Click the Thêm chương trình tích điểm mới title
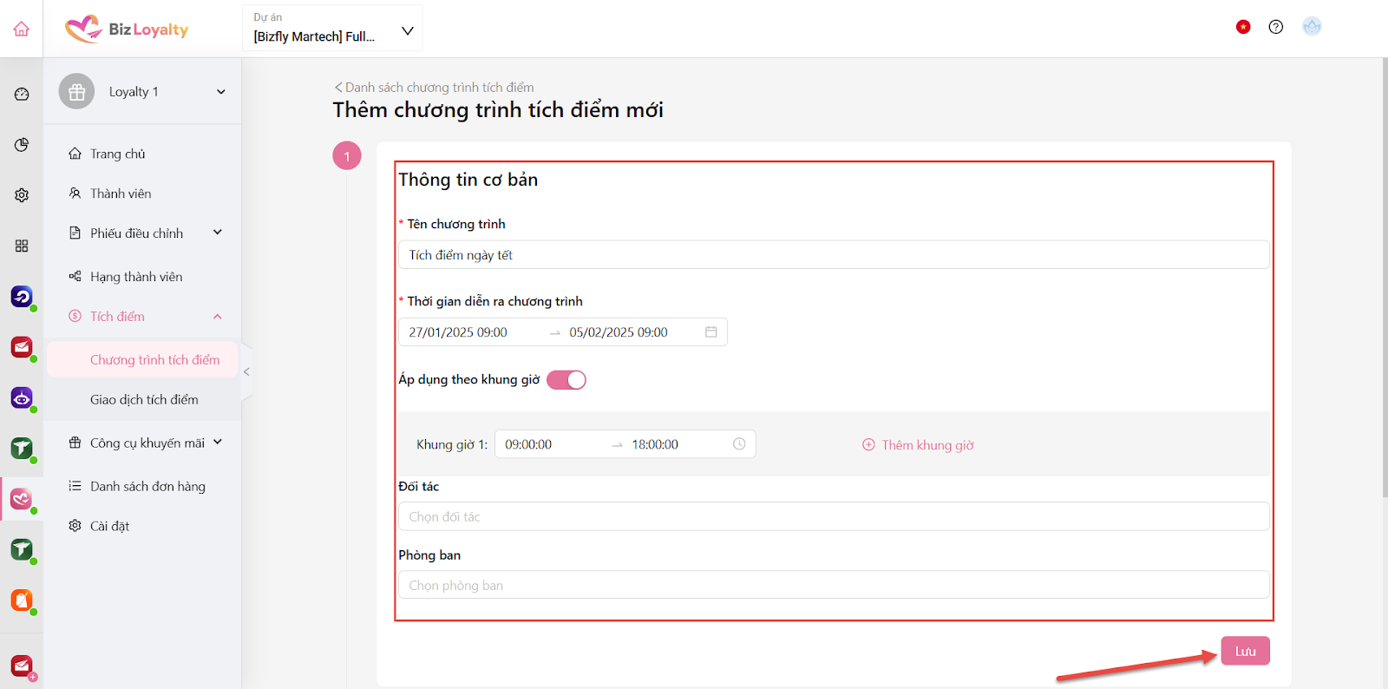 coord(498,110)
